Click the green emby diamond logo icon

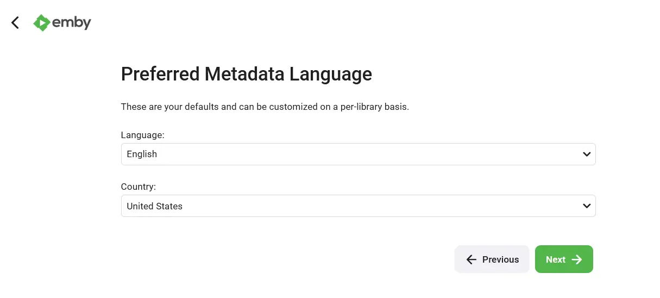point(42,22)
